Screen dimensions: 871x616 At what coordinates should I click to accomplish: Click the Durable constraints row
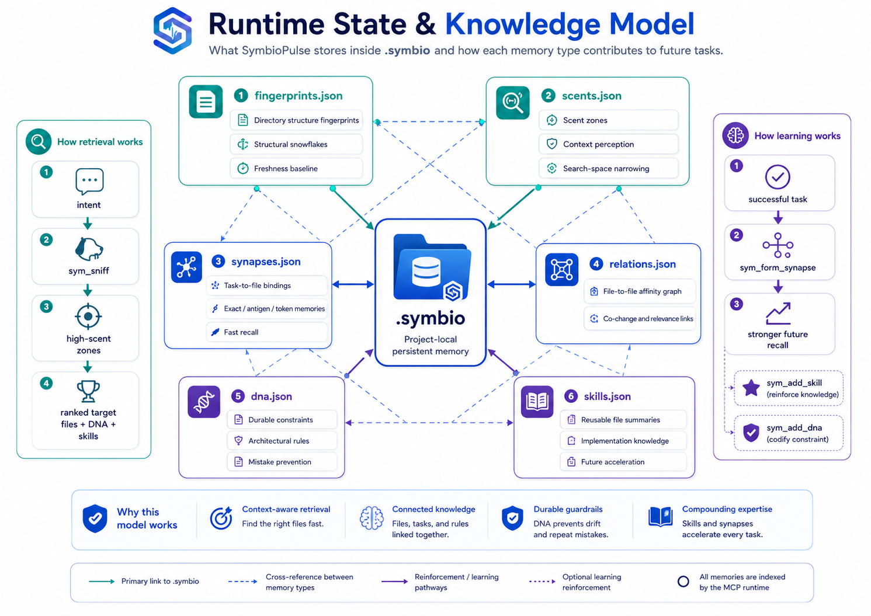(282, 420)
